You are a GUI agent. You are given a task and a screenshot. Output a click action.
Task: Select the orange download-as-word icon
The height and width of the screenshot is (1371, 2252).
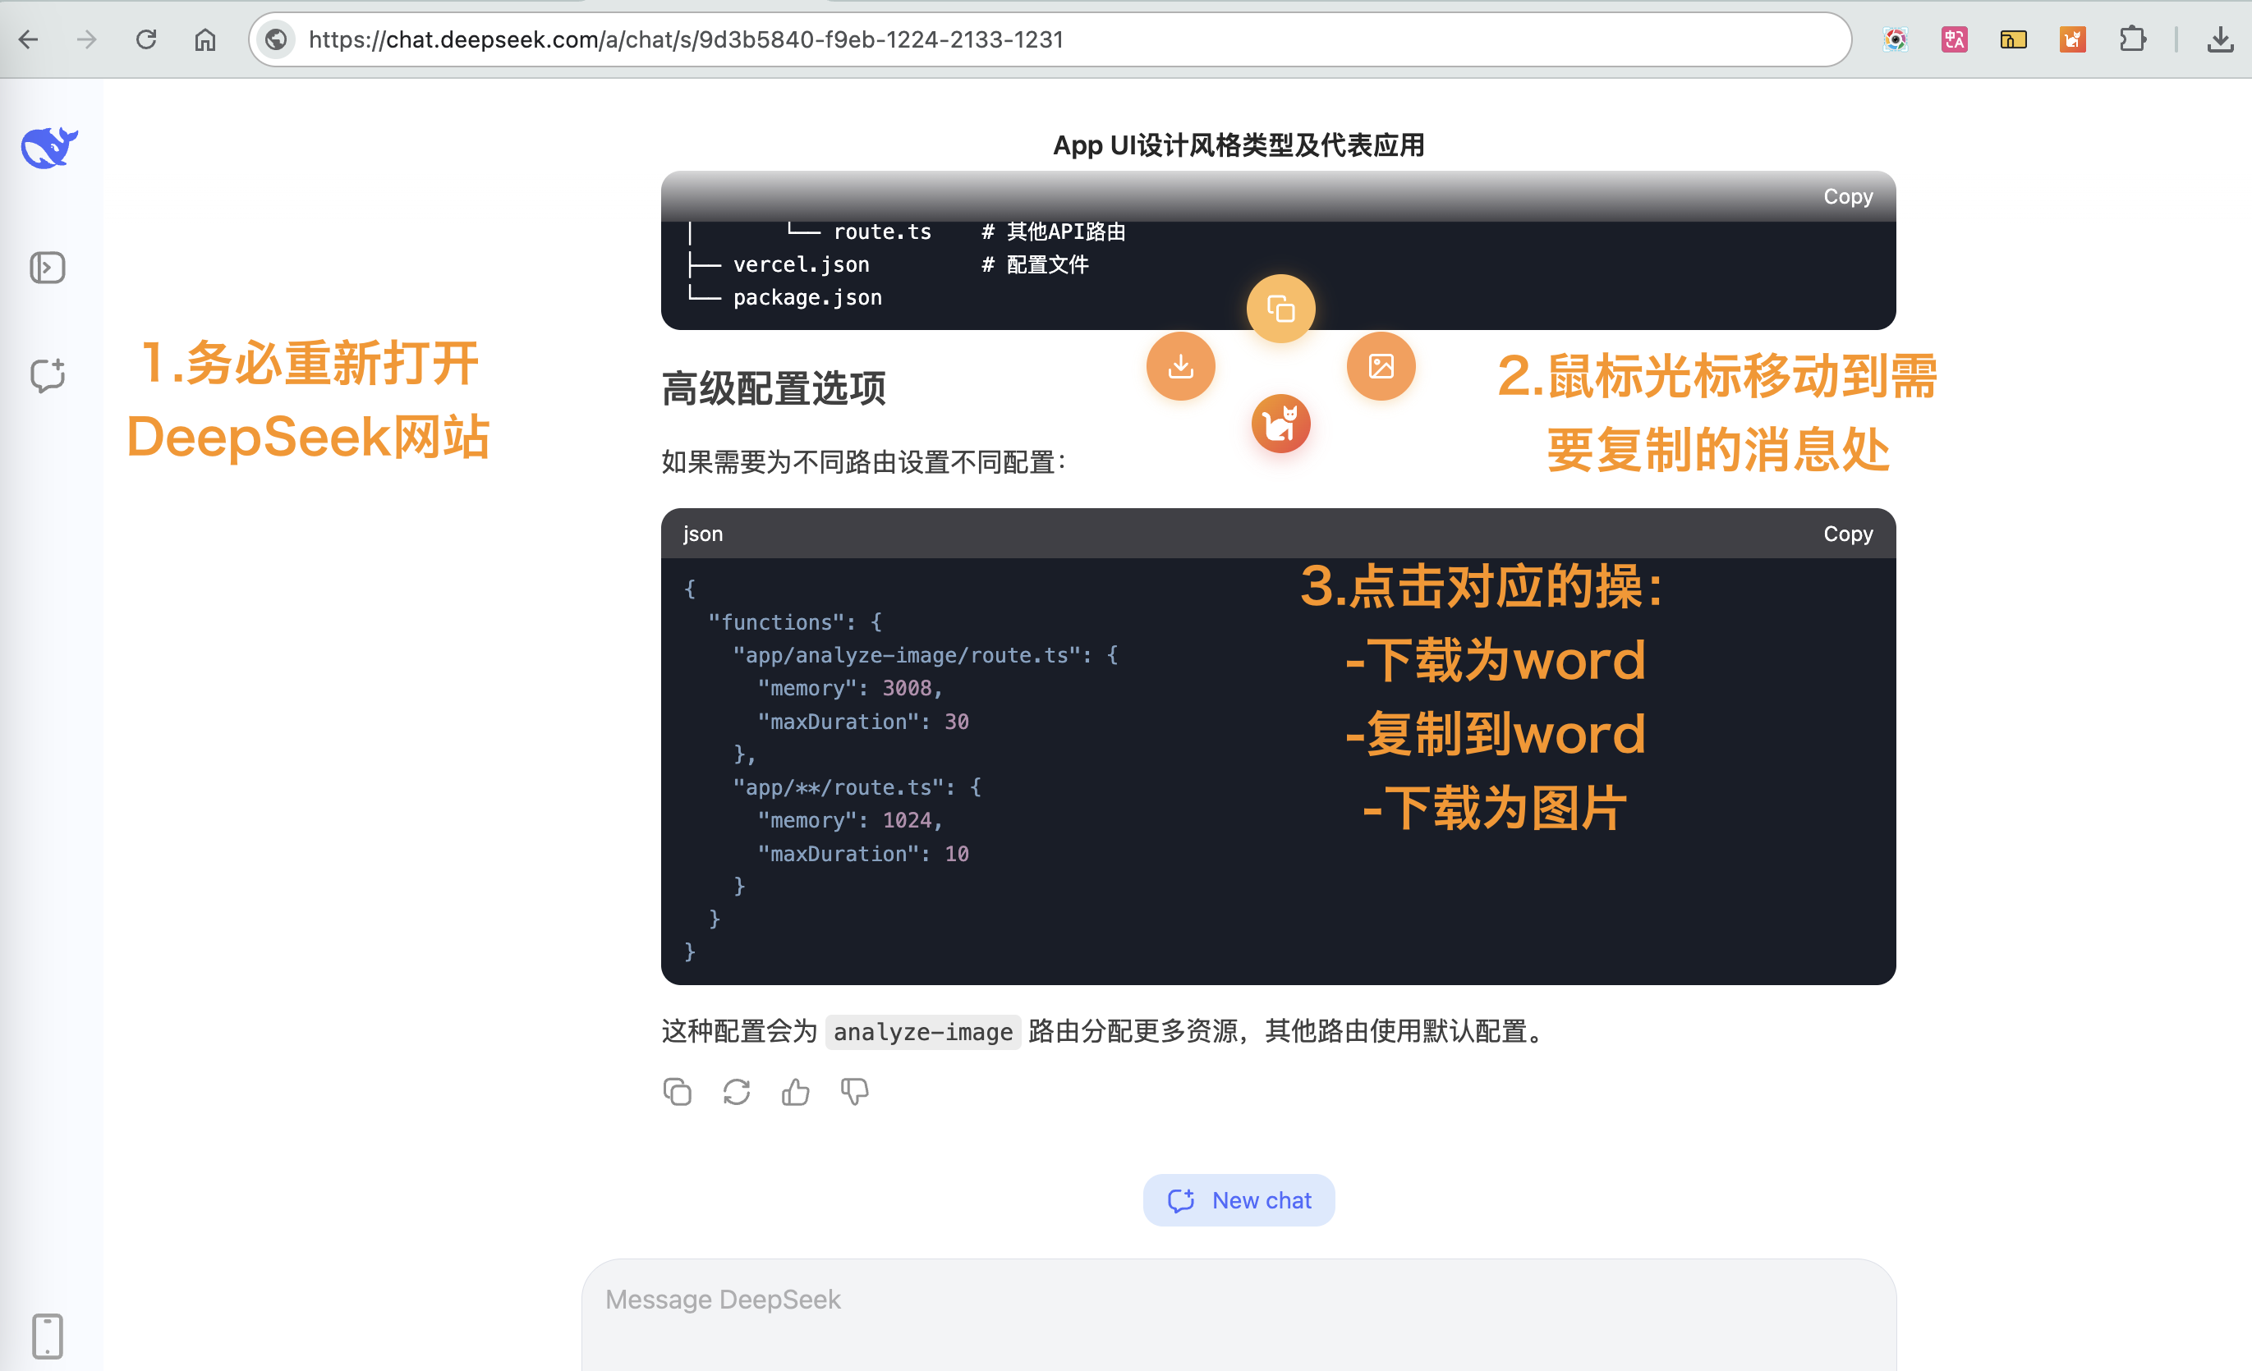[1180, 365]
